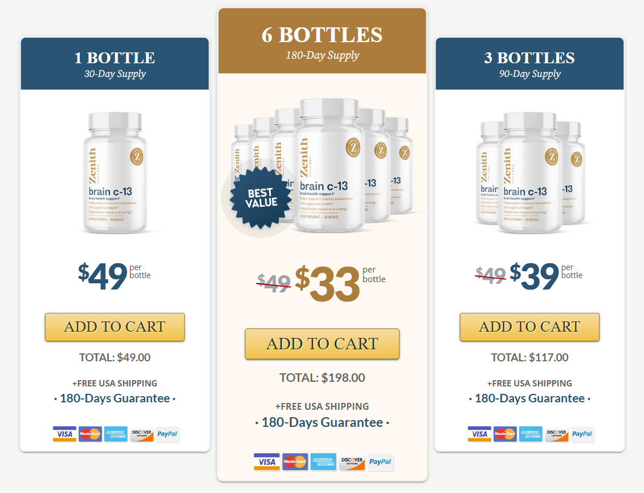Viewport: 644px width, 493px height.
Task: Select the MasterCard payment icon on the left card
Action: 90,434
